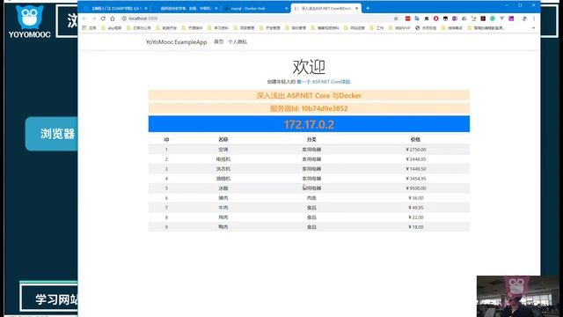Open the red square extension icon
563x317 pixels.
point(407,18)
